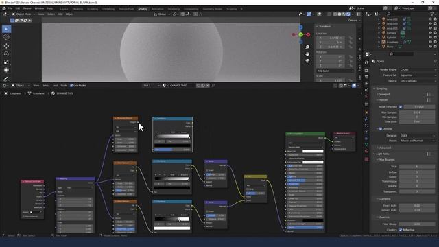Hide Cylinder in viewport via eye icon
Image resolution: width=439 pixels, height=247 pixels.
(x=430, y=37)
